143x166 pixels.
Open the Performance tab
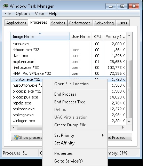click(80, 23)
